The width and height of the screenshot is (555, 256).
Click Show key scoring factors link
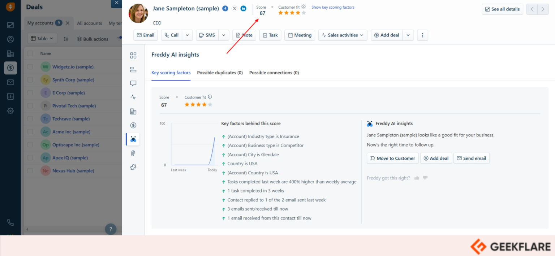tap(333, 7)
